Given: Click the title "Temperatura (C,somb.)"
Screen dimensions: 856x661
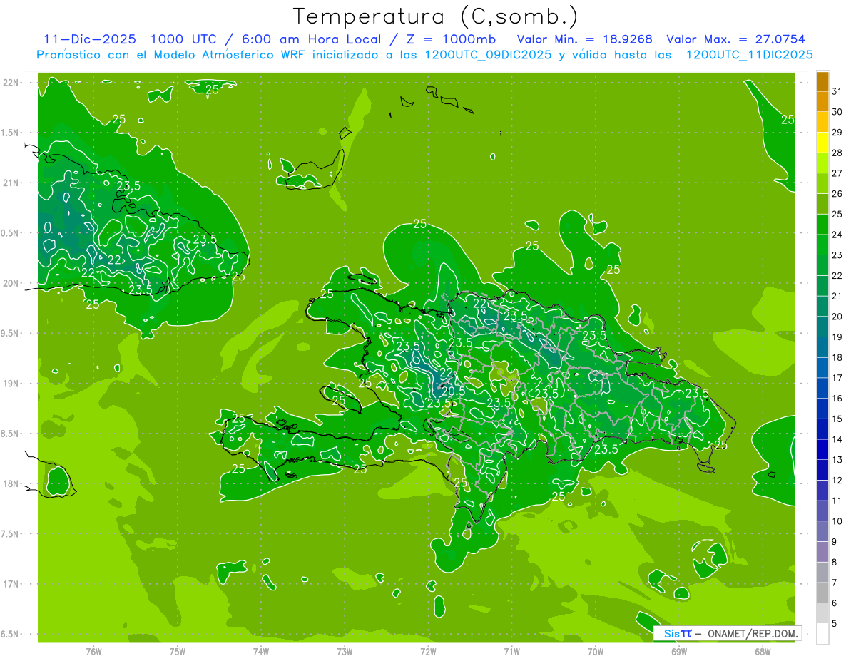Looking at the screenshot, I should coord(436,16).
